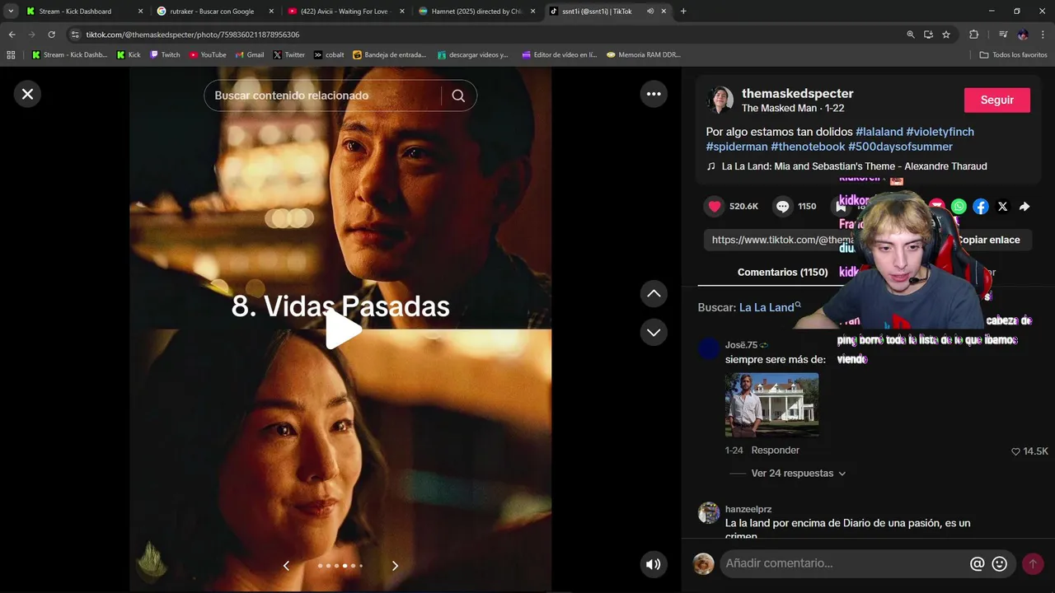Viewport: 1055px width, 593px height.
Task: Mute the sound with speaker icon
Action: tap(654, 564)
